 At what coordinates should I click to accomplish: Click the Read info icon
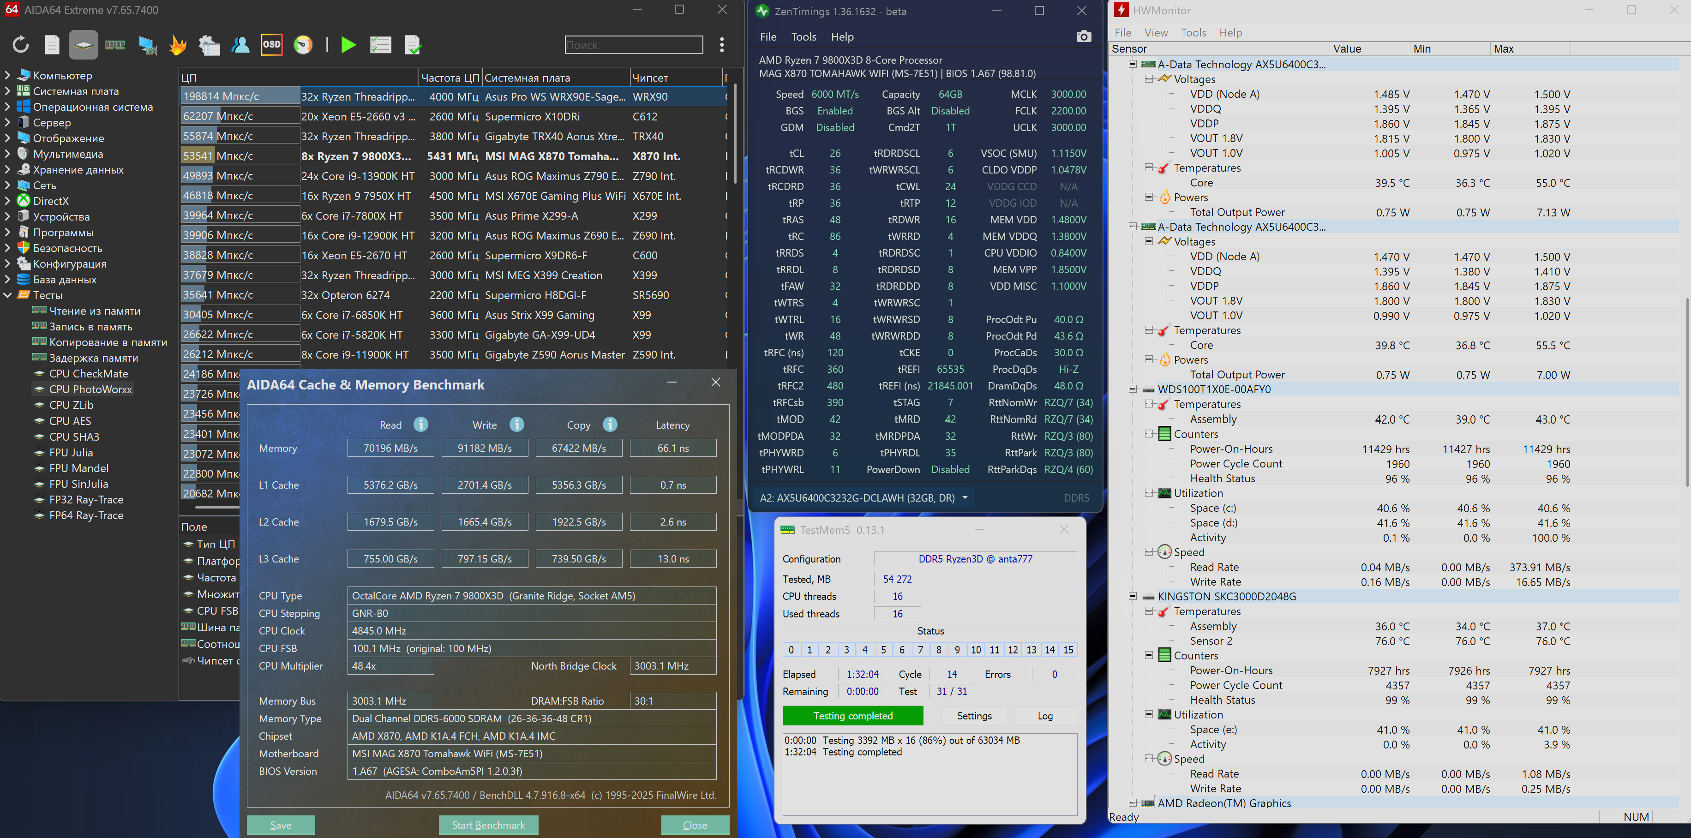(421, 425)
